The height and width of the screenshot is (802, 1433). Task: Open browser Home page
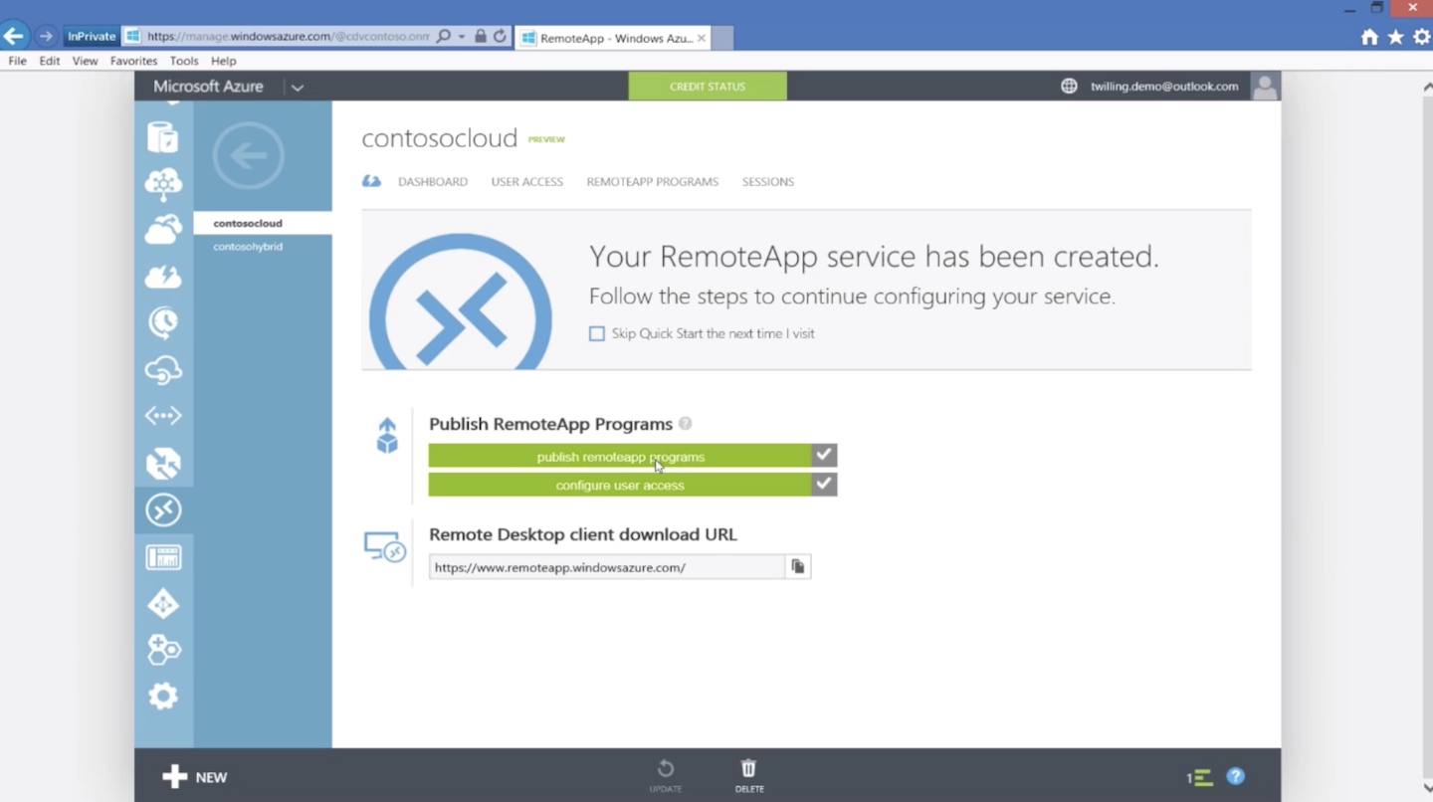(1369, 37)
